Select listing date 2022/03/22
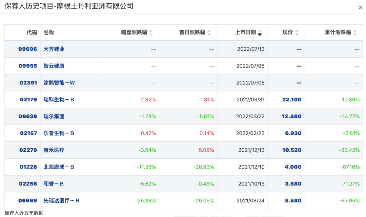 coord(250,116)
